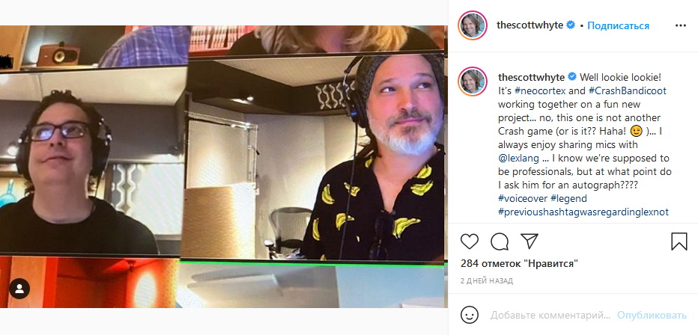Open the #legend hashtag

coord(569,199)
